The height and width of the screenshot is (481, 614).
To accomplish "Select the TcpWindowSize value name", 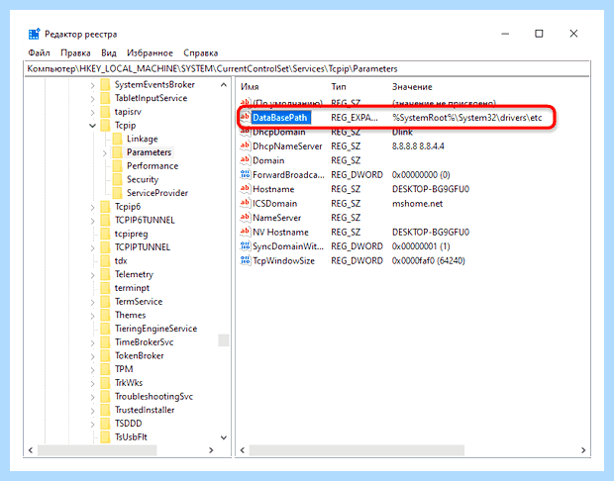I will point(283,261).
